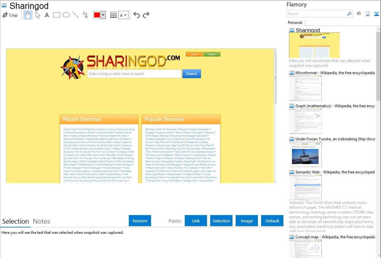This screenshot has height=258, width=381.
Task: Click the Sharingod window title icon
Action: 3,6
